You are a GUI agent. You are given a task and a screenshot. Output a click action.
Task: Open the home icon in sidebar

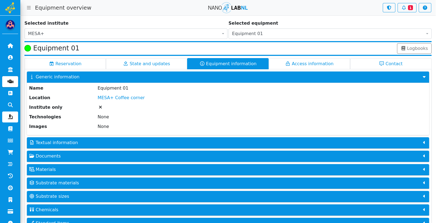click(10, 46)
